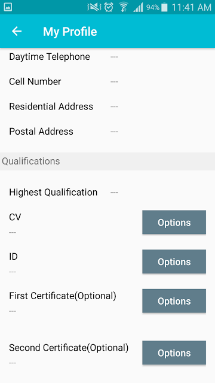Select the Highest Qualification row
Screen dimensions: 215x383
click(x=107, y=192)
